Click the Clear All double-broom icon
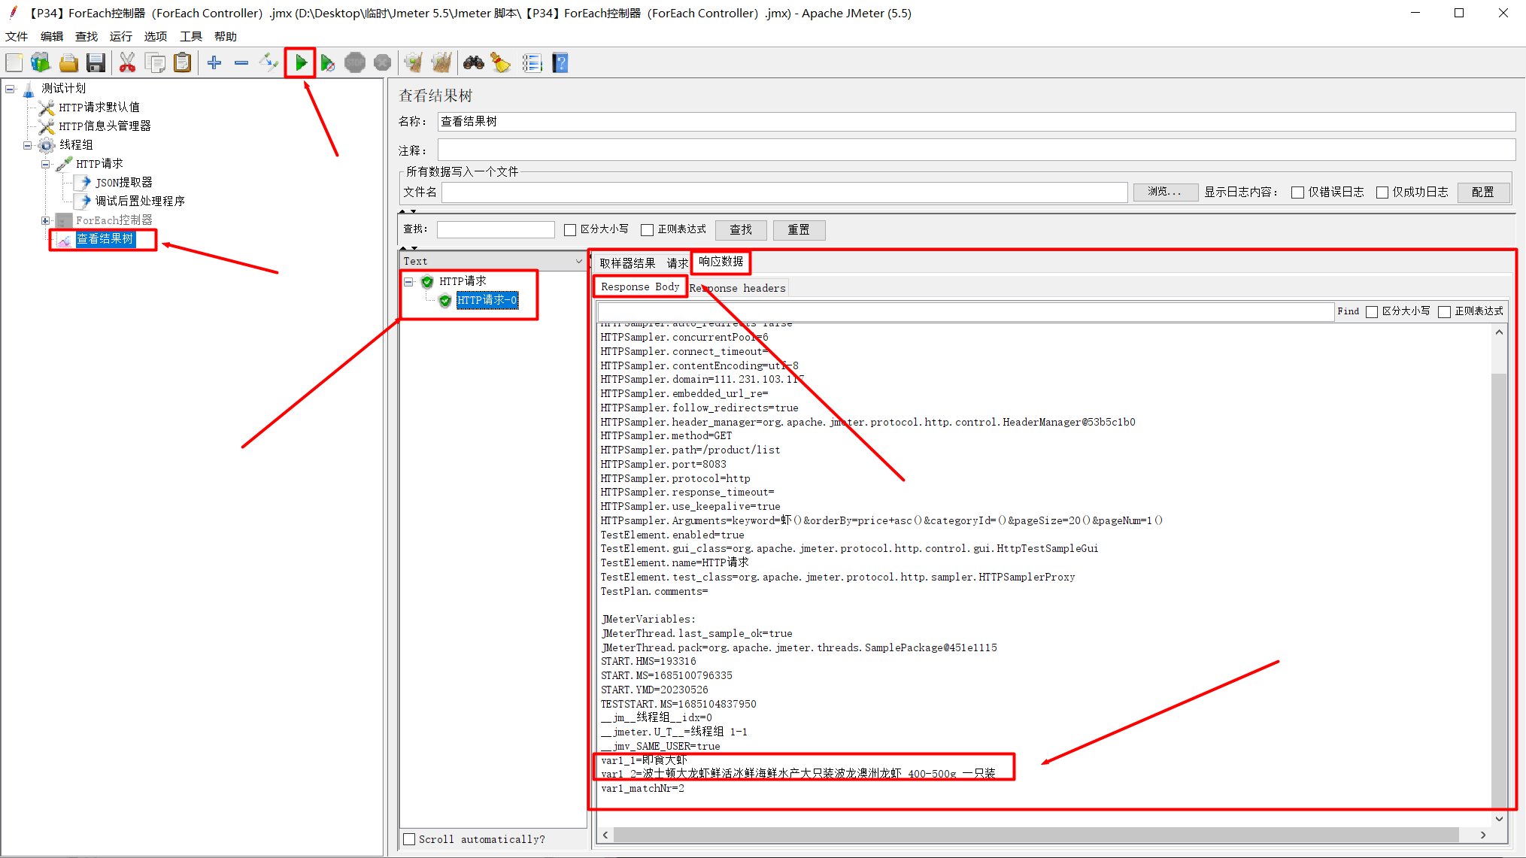1526x858 pixels. pos(441,63)
